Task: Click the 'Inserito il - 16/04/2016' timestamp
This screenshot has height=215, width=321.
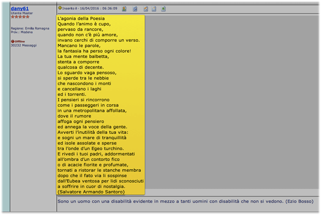Action: 90,8
